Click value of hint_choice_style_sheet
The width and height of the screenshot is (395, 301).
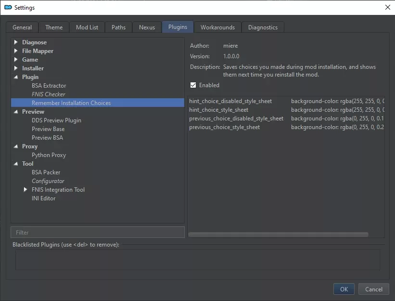pos(338,110)
